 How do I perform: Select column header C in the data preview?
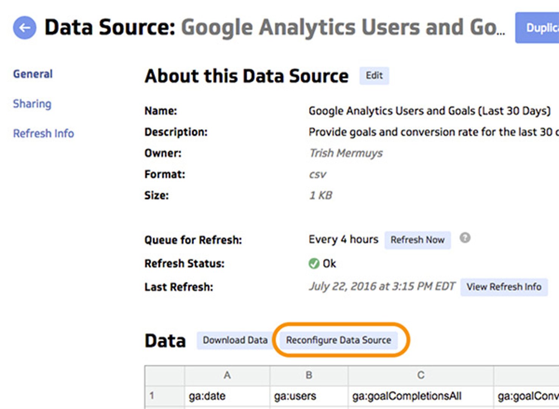(421, 375)
